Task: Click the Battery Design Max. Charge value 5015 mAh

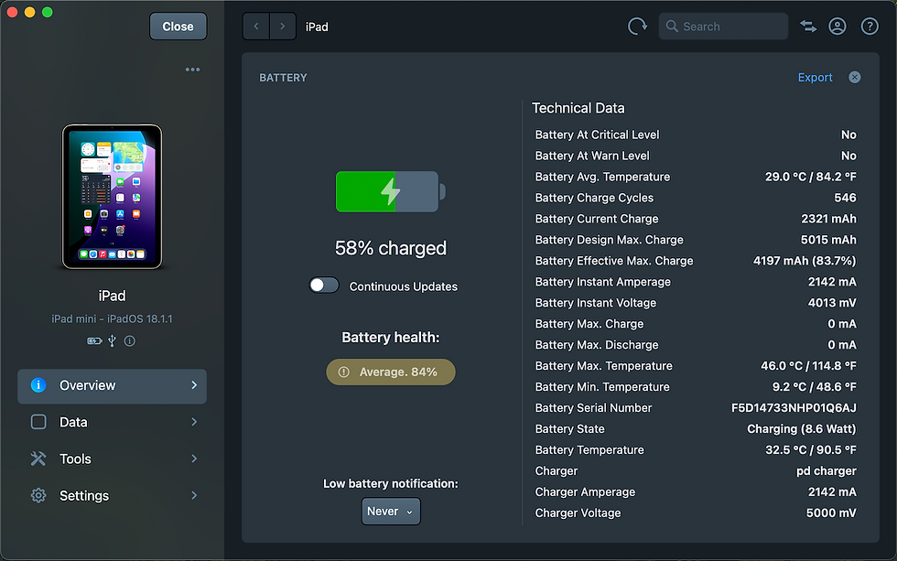Action: tap(828, 240)
